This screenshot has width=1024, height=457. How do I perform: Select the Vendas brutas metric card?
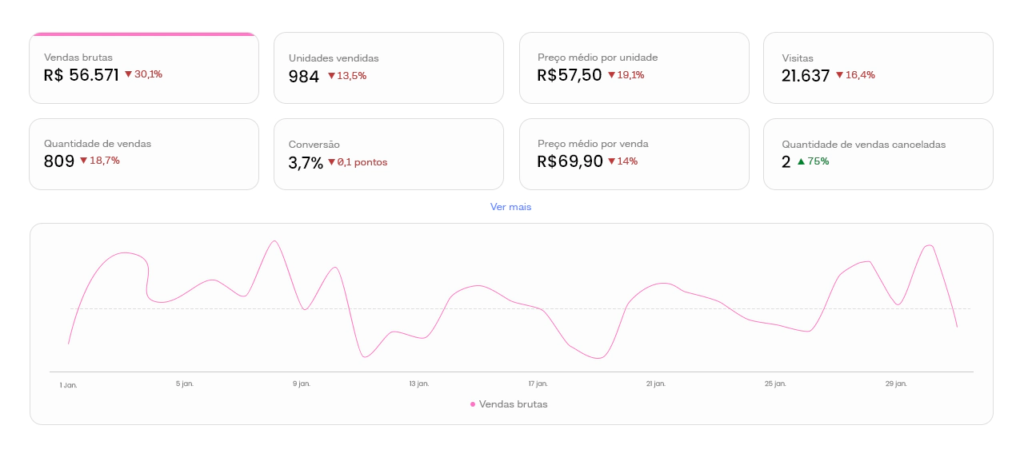tap(144, 69)
